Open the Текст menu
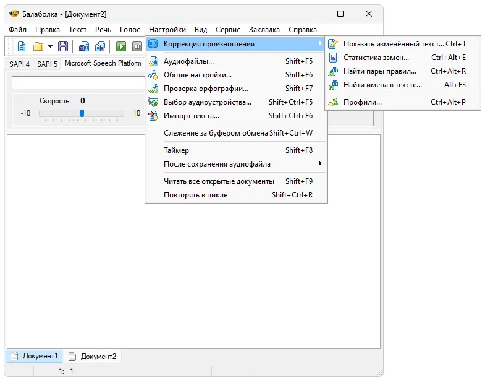Viewport: 485px width, 390px height. pyautogui.click(x=77, y=30)
